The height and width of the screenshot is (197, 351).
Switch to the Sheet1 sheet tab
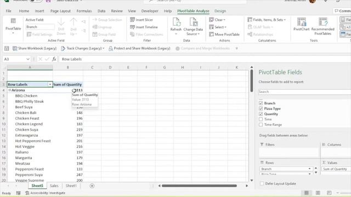tap(71, 186)
